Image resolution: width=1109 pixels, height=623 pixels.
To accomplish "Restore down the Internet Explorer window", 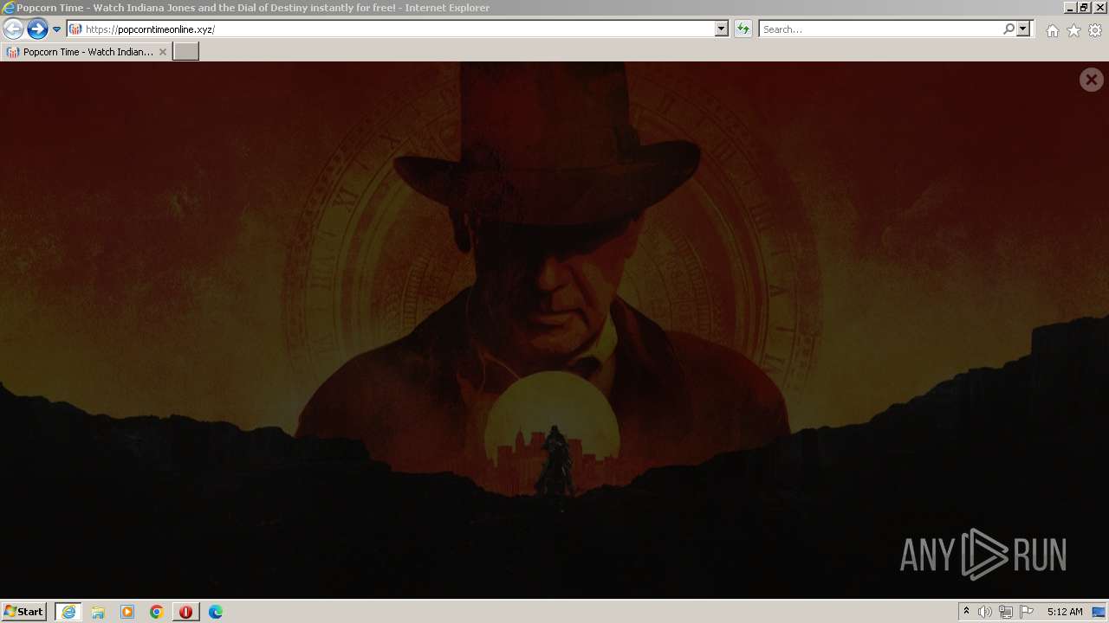I will (x=1085, y=7).
